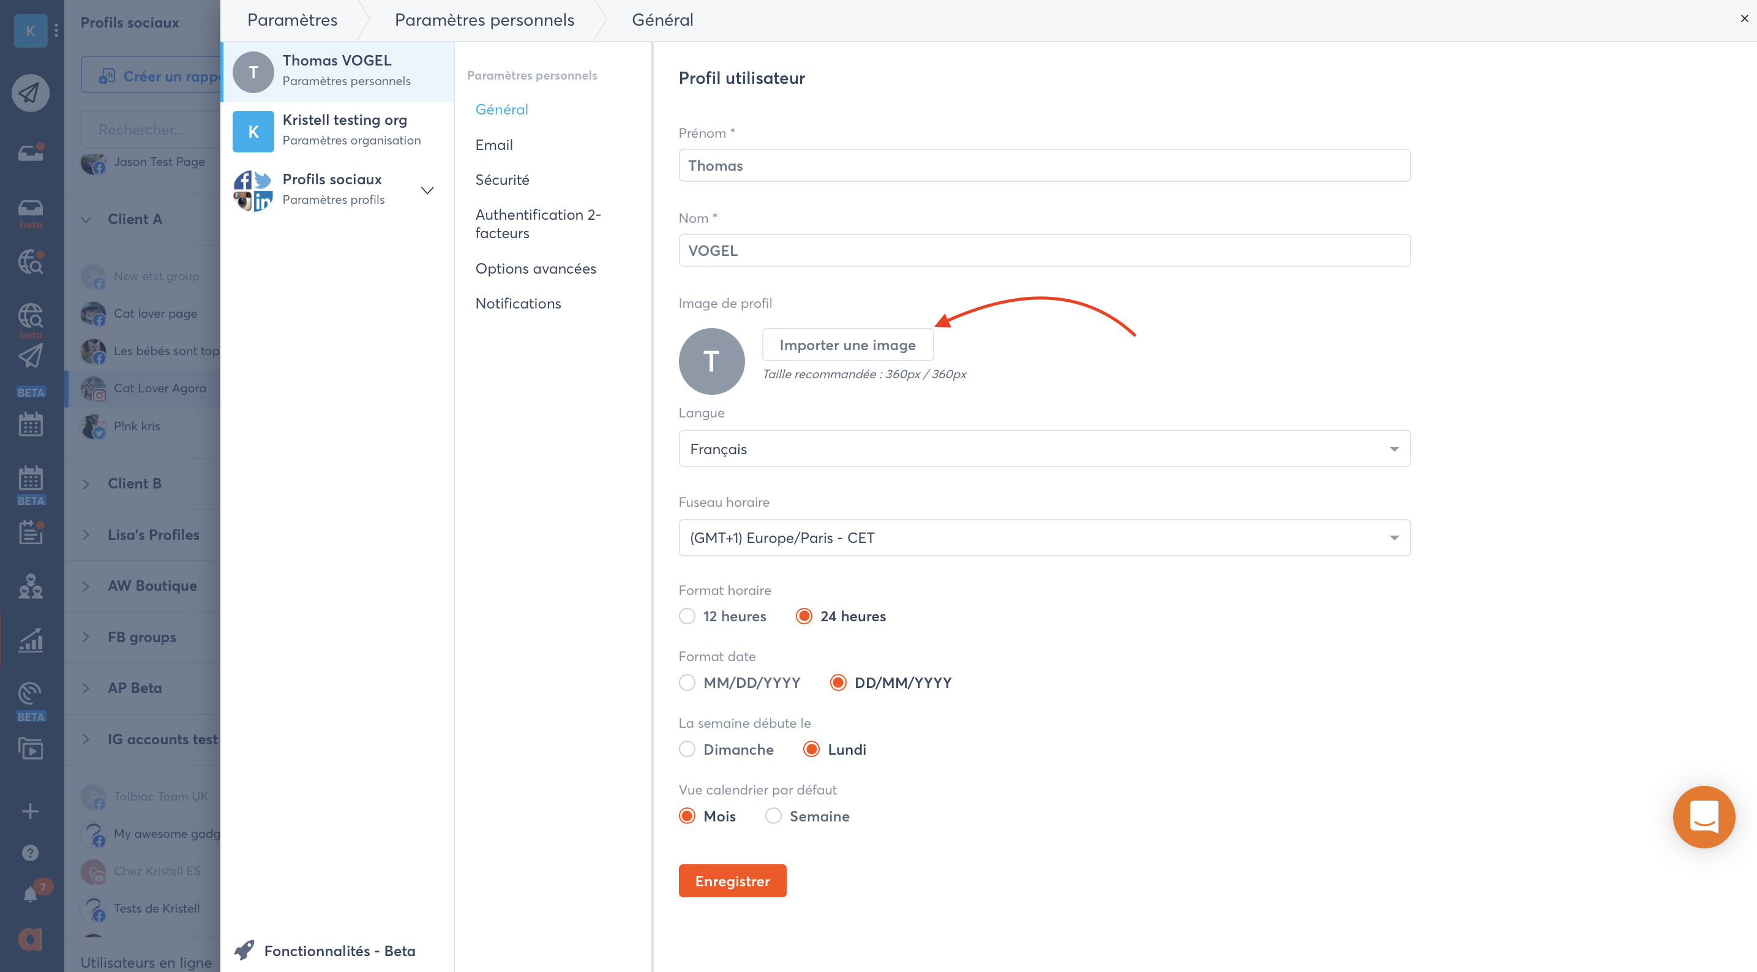1757x972 pixels.
Task: Open the inbox tray icon with notification dot
Action: pyautogui.click(x=31, y=153)
